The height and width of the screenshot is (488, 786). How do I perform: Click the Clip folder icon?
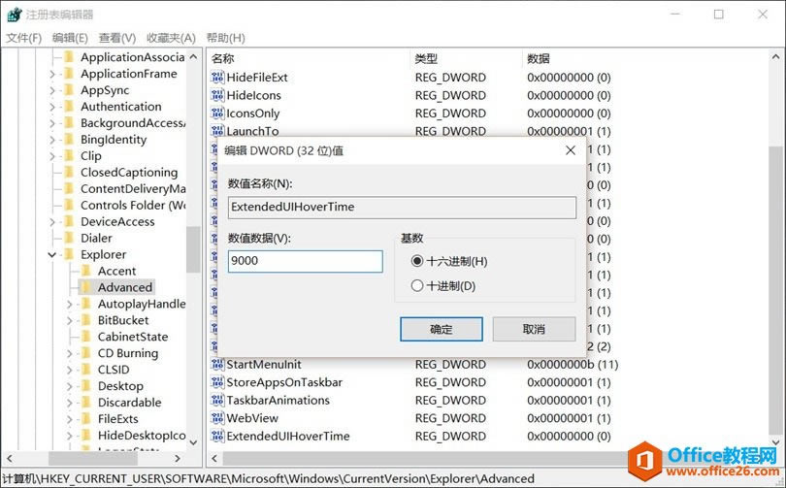[69, 156]
